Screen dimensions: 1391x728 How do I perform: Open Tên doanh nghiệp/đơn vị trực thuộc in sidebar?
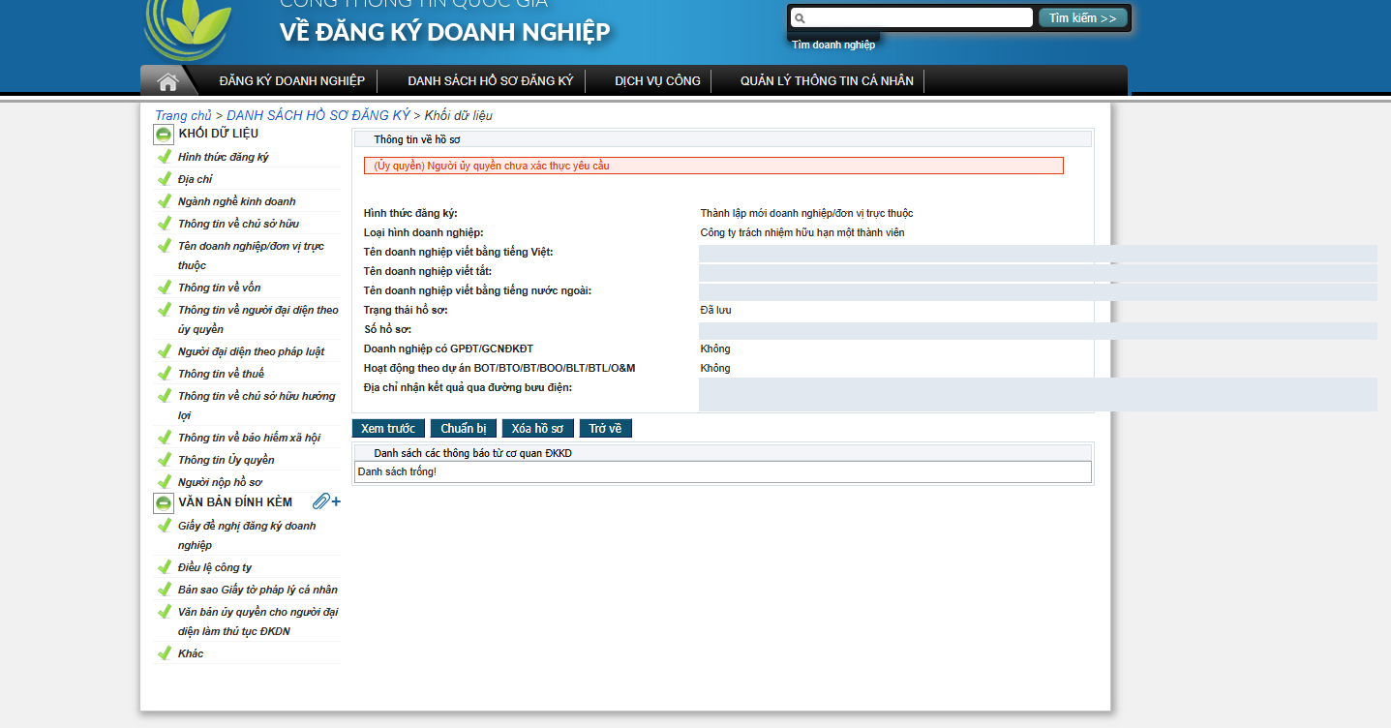[251, 256]
